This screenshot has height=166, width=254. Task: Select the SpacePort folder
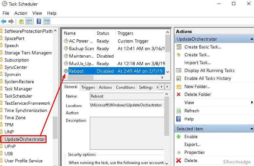14,38
